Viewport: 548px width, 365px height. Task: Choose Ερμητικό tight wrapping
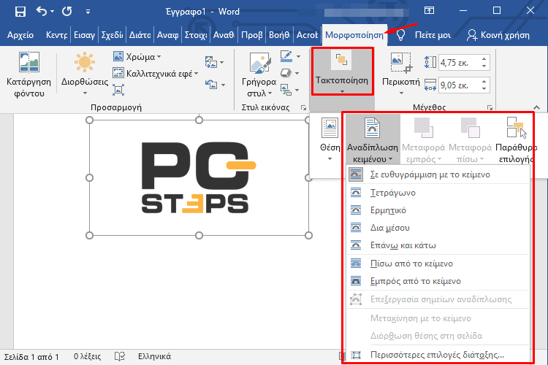pos(438,210)
